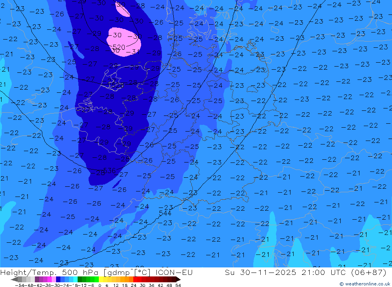Click the '520' height contour label
Image resolution: width=392 pixels, height=287 pixels.
pos(119,47)
